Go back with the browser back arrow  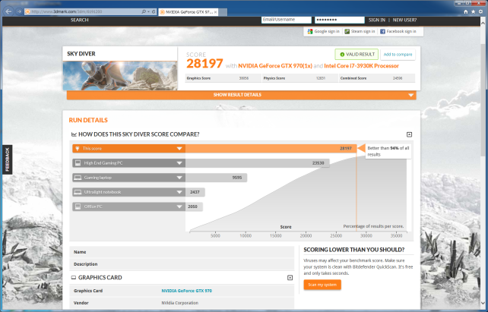click(x=8, y=12)
